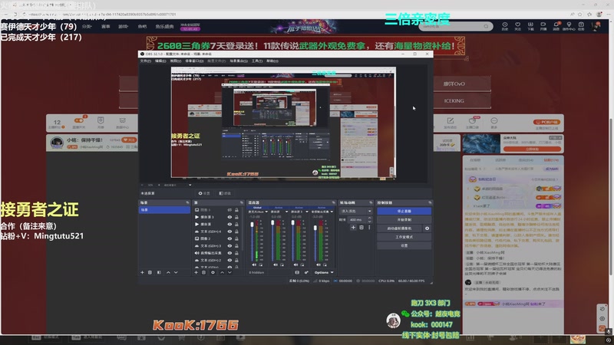Add a new scene in OBS Scenes panel
Viewport: 614px width, 345px height.
142,272
